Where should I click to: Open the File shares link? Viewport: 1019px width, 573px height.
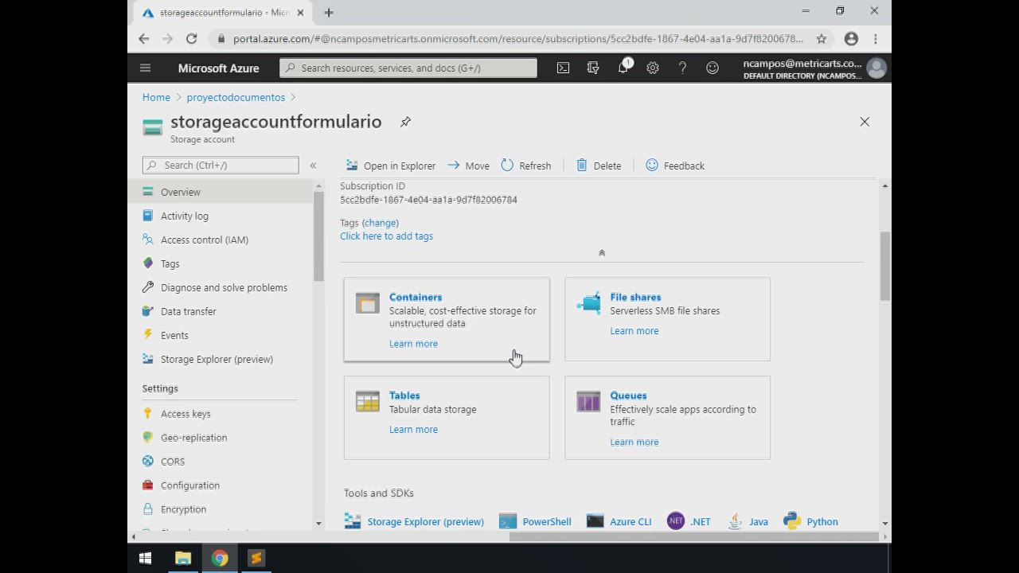pos(635,297)
